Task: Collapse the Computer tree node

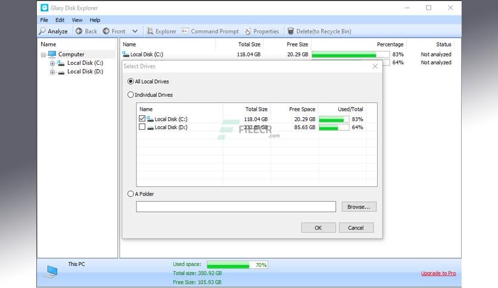Action: pos(43,55)
